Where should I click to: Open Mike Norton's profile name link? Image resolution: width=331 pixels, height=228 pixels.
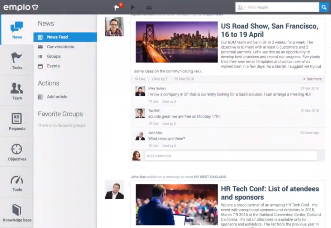tap(157, 88)
